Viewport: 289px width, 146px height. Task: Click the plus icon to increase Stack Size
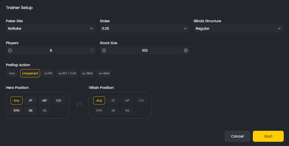186,50
